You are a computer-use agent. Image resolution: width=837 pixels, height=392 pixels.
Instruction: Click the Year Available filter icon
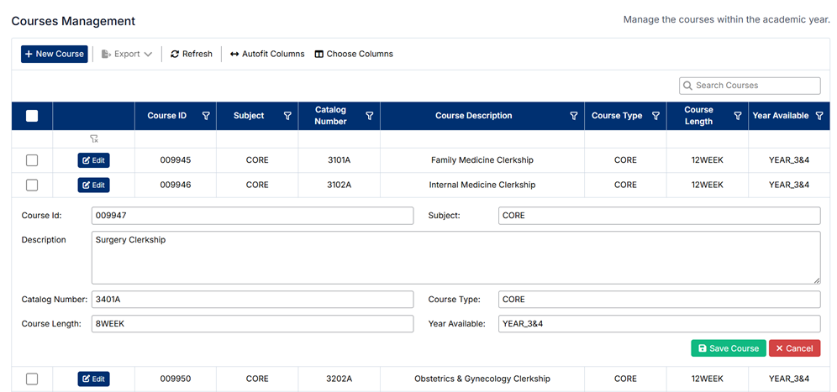pos(819,116)
